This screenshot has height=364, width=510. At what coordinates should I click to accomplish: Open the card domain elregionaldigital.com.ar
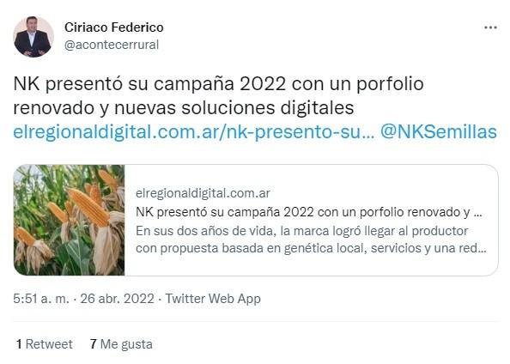(x=203, y=193)
